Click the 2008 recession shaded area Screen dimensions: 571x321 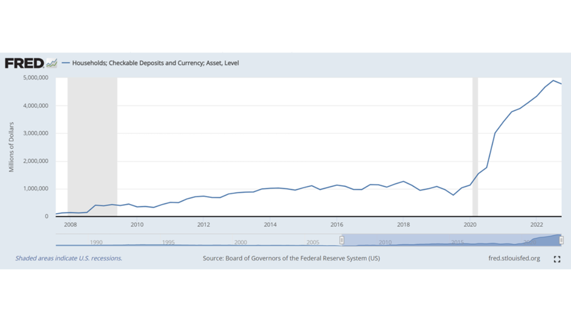point(92,147)
